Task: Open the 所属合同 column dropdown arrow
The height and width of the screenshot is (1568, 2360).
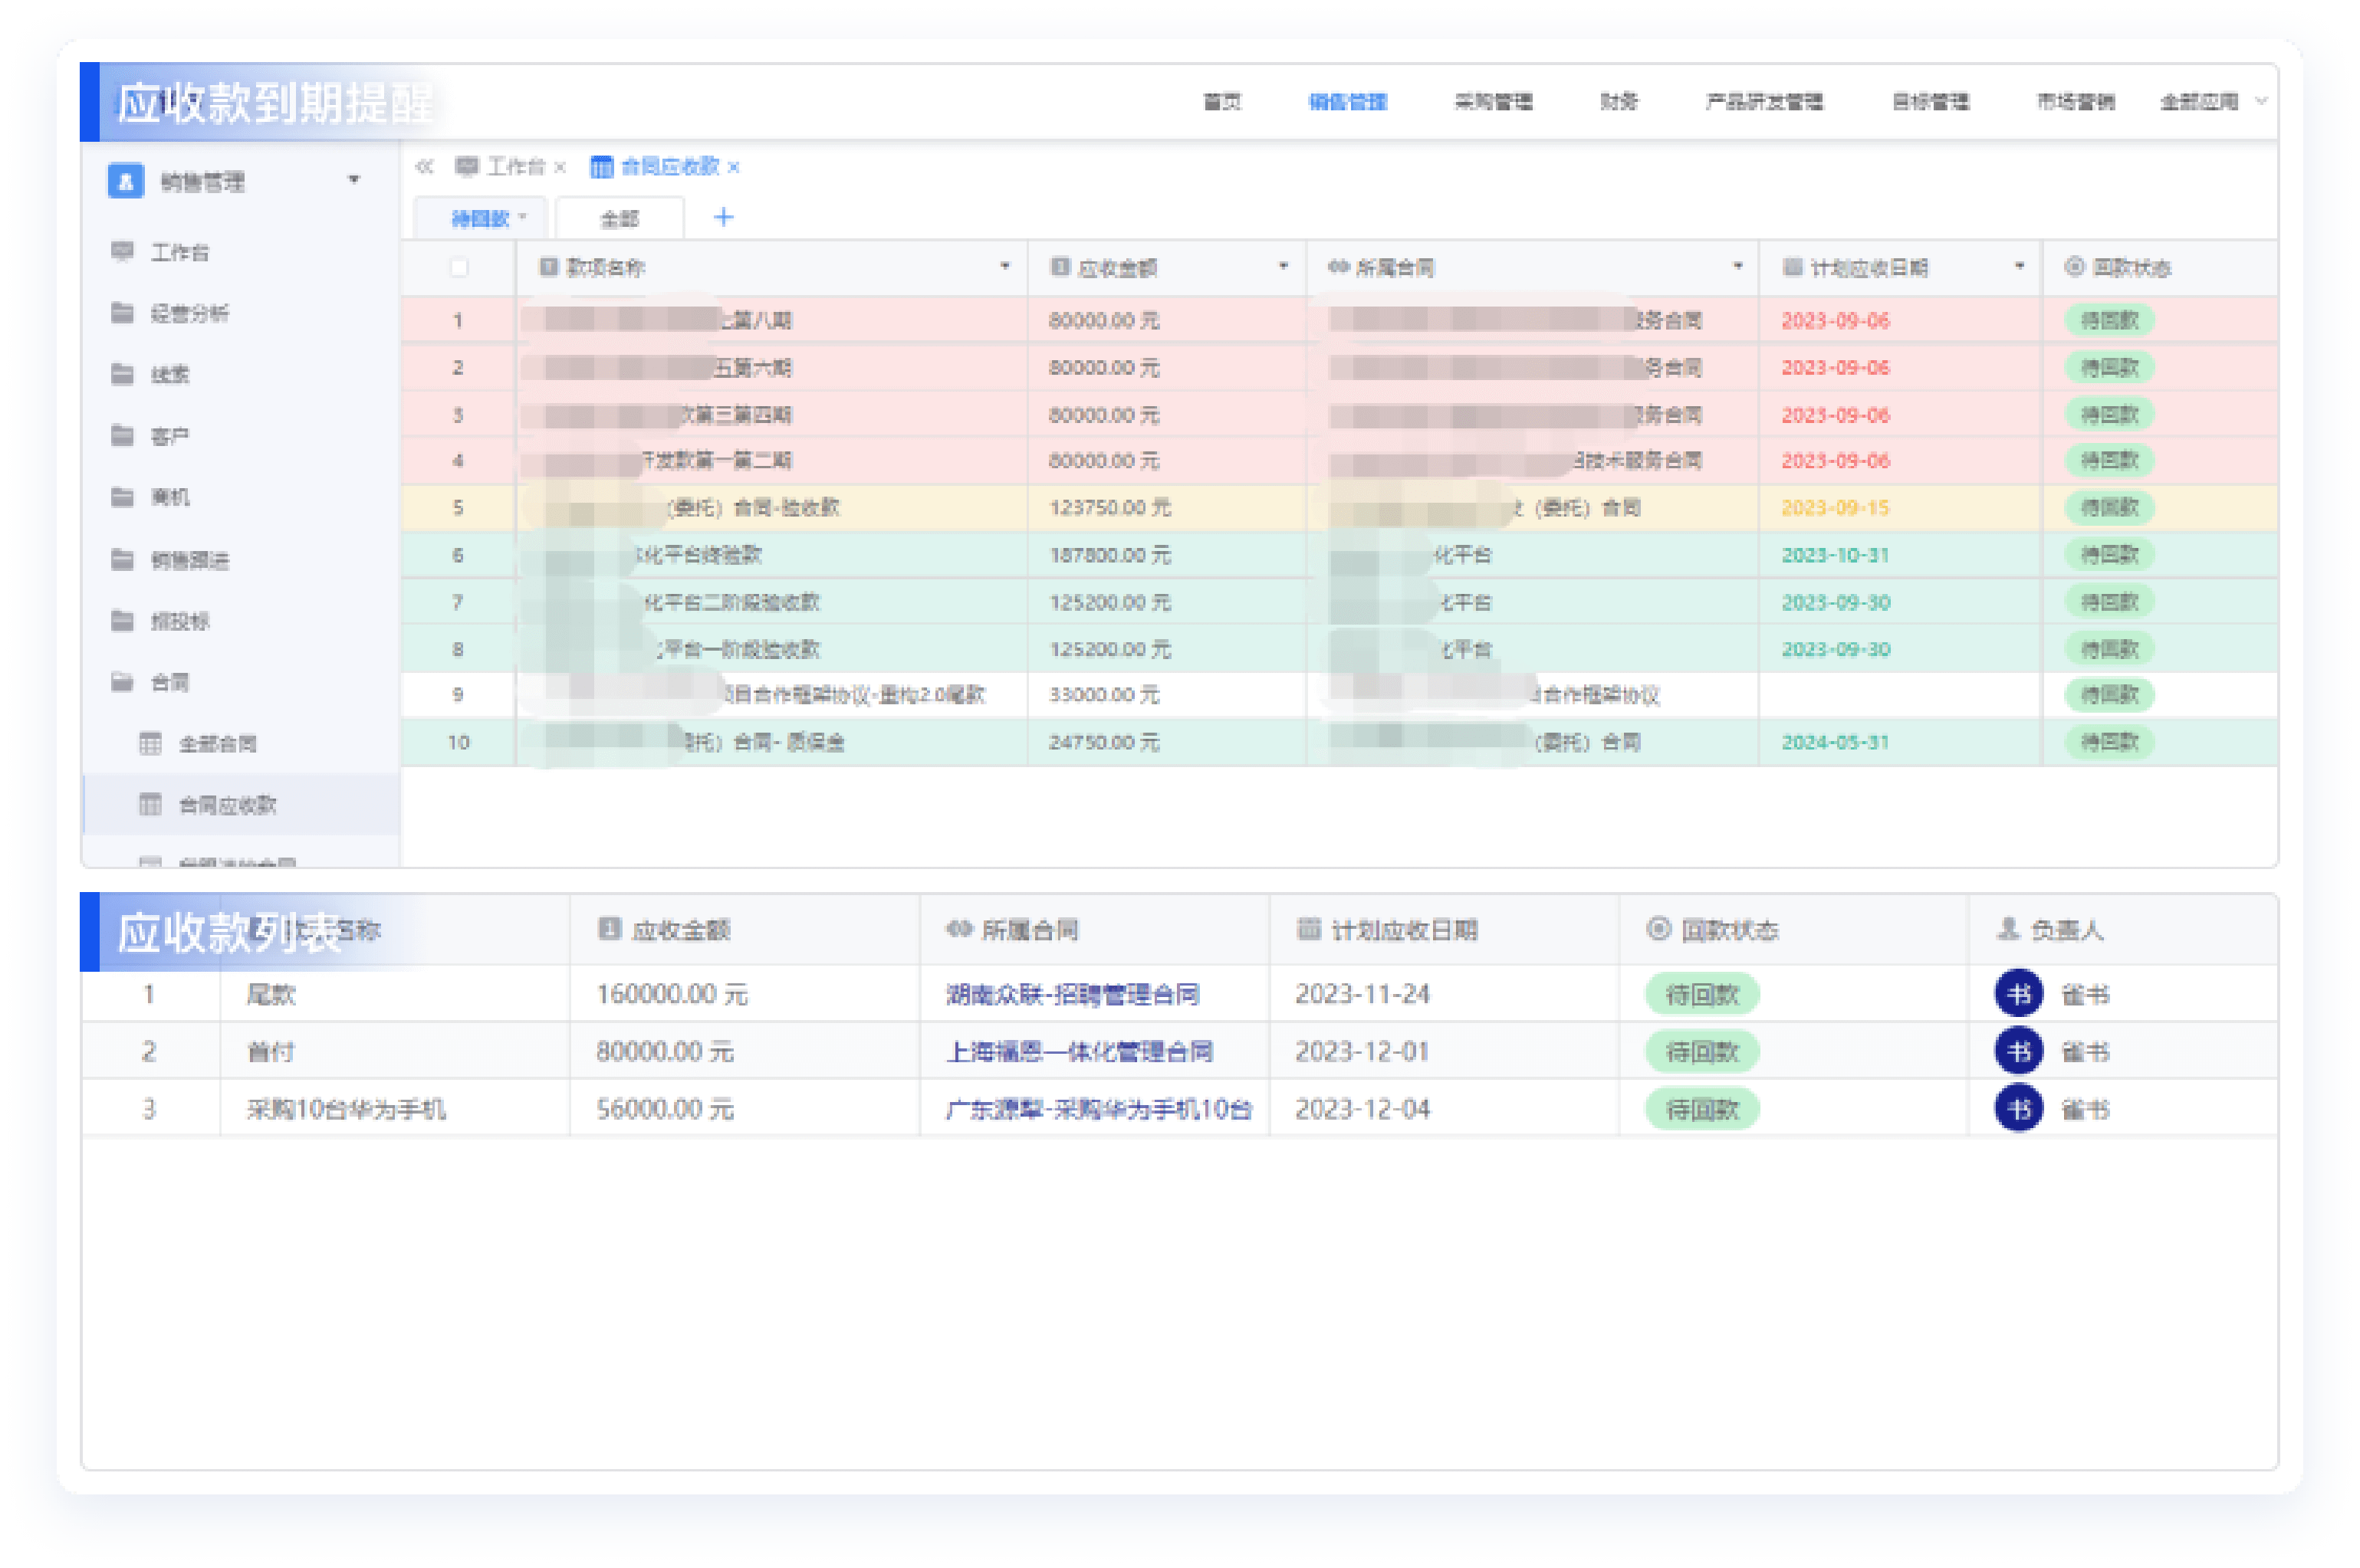Action: click(1737, 266)
